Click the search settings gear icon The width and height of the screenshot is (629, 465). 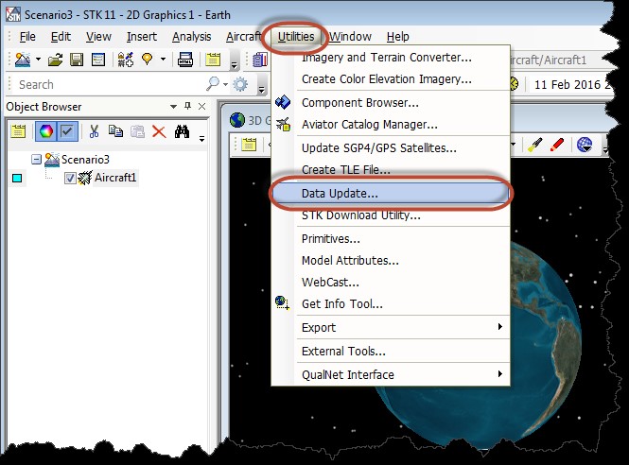[x=240, y=84]
